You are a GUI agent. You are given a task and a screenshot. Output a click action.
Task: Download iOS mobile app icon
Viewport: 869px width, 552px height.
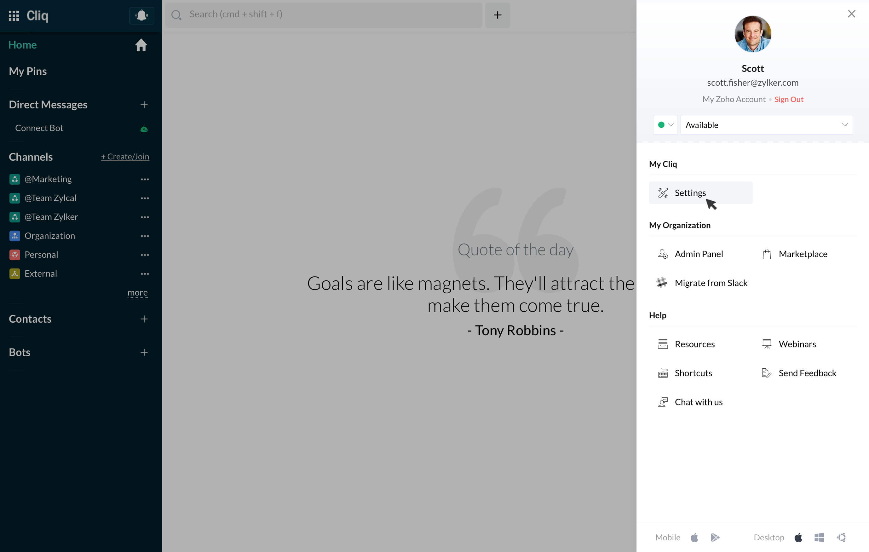point(694,538)
